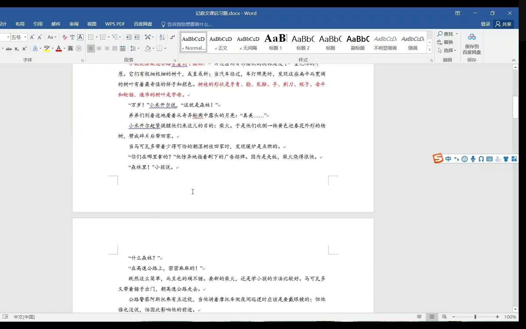Screen dimensions: 526x329
Task: Align text left
Action: point(91,48)
